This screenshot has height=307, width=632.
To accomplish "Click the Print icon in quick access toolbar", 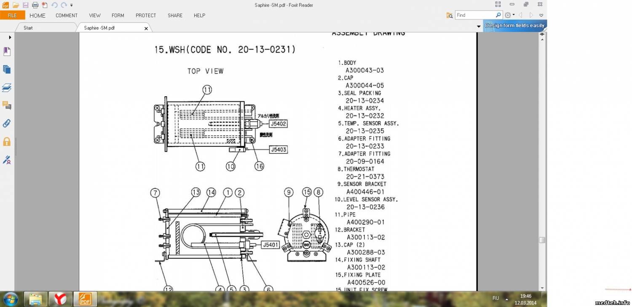I will click(35, 5).
